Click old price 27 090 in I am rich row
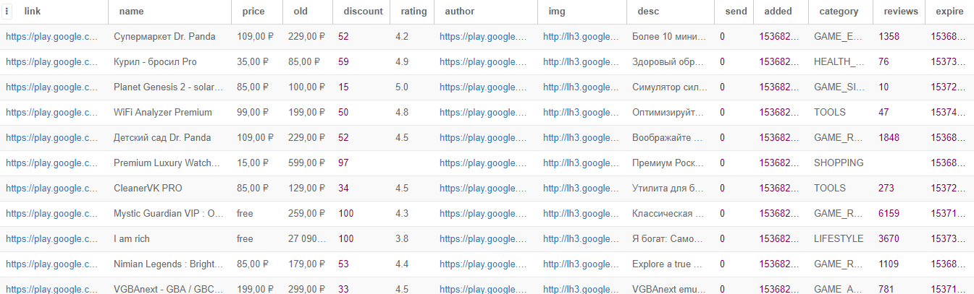 tap(306, 239)
